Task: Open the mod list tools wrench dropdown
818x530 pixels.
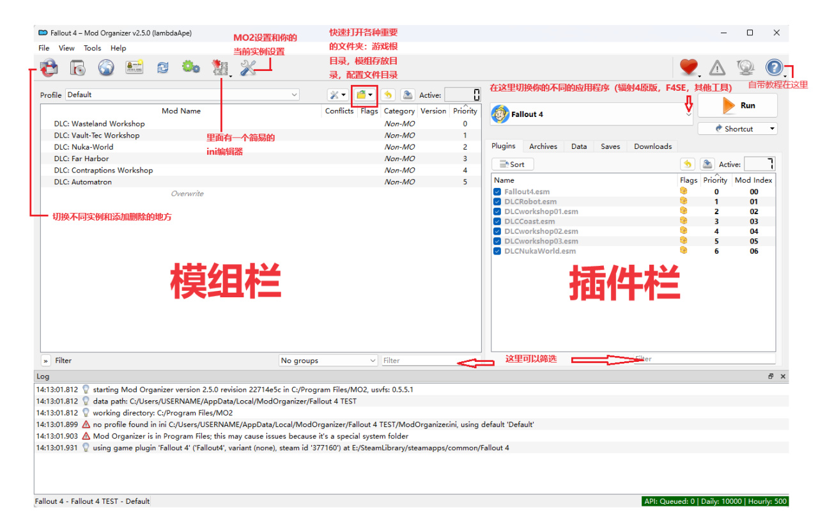Action: 337,95
